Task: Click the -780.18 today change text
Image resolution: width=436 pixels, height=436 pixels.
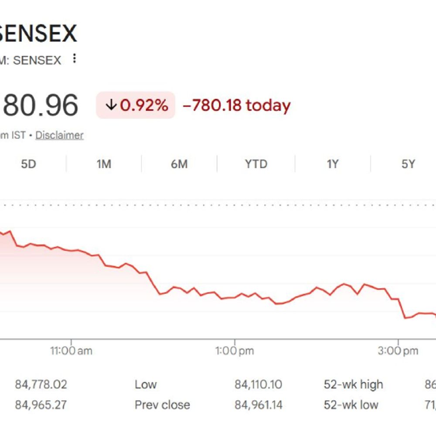Action: 236,106
